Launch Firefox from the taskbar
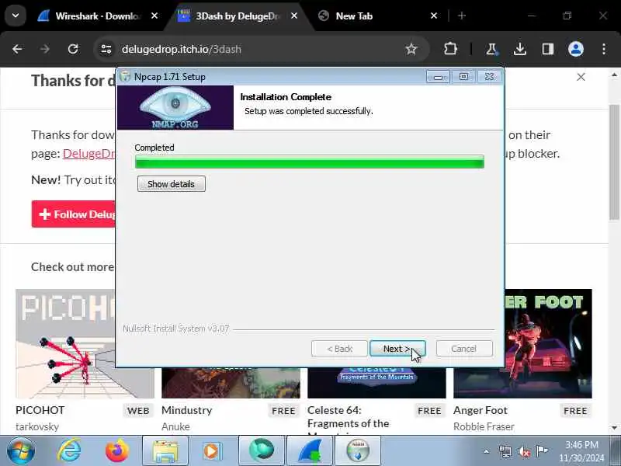 (x=117, y=450)
